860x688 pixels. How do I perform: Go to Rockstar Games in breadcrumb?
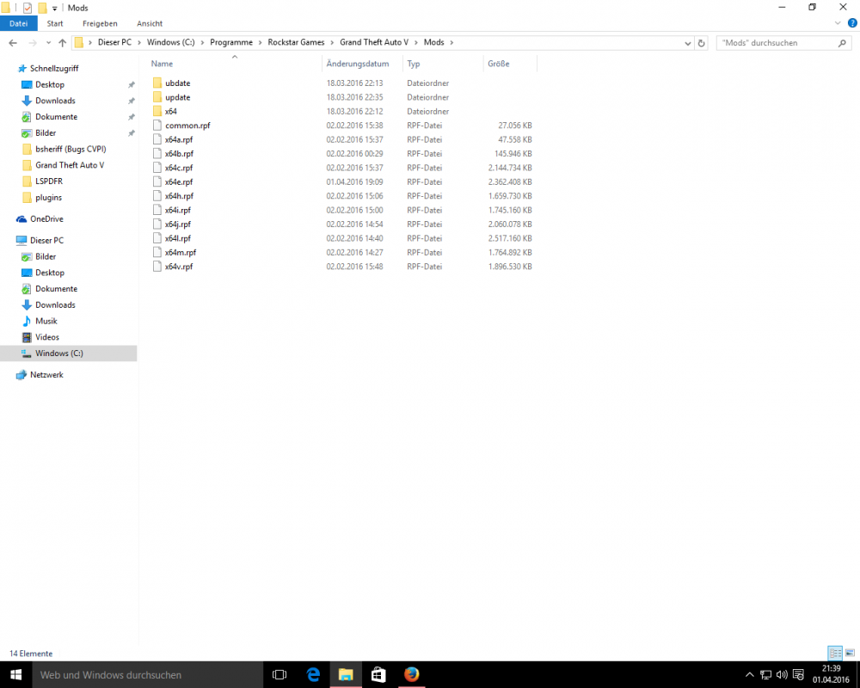point(296,42)
